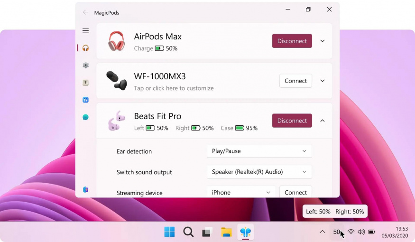Image resolution: width=415 pixels, height=242 pixels.
Task: Minimize the MagicPods window
Action: pyautogui.click(x=288, y=9)
